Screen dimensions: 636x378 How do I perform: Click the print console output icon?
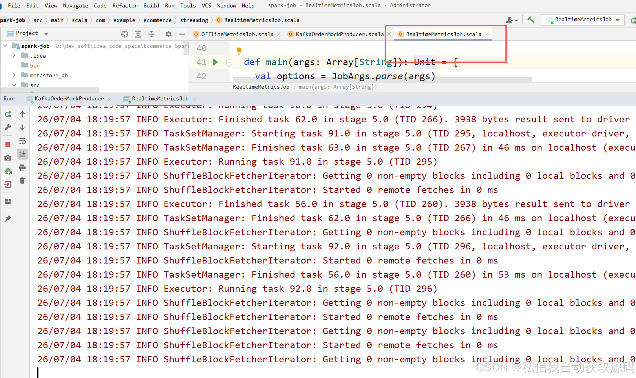click(22, 167)
